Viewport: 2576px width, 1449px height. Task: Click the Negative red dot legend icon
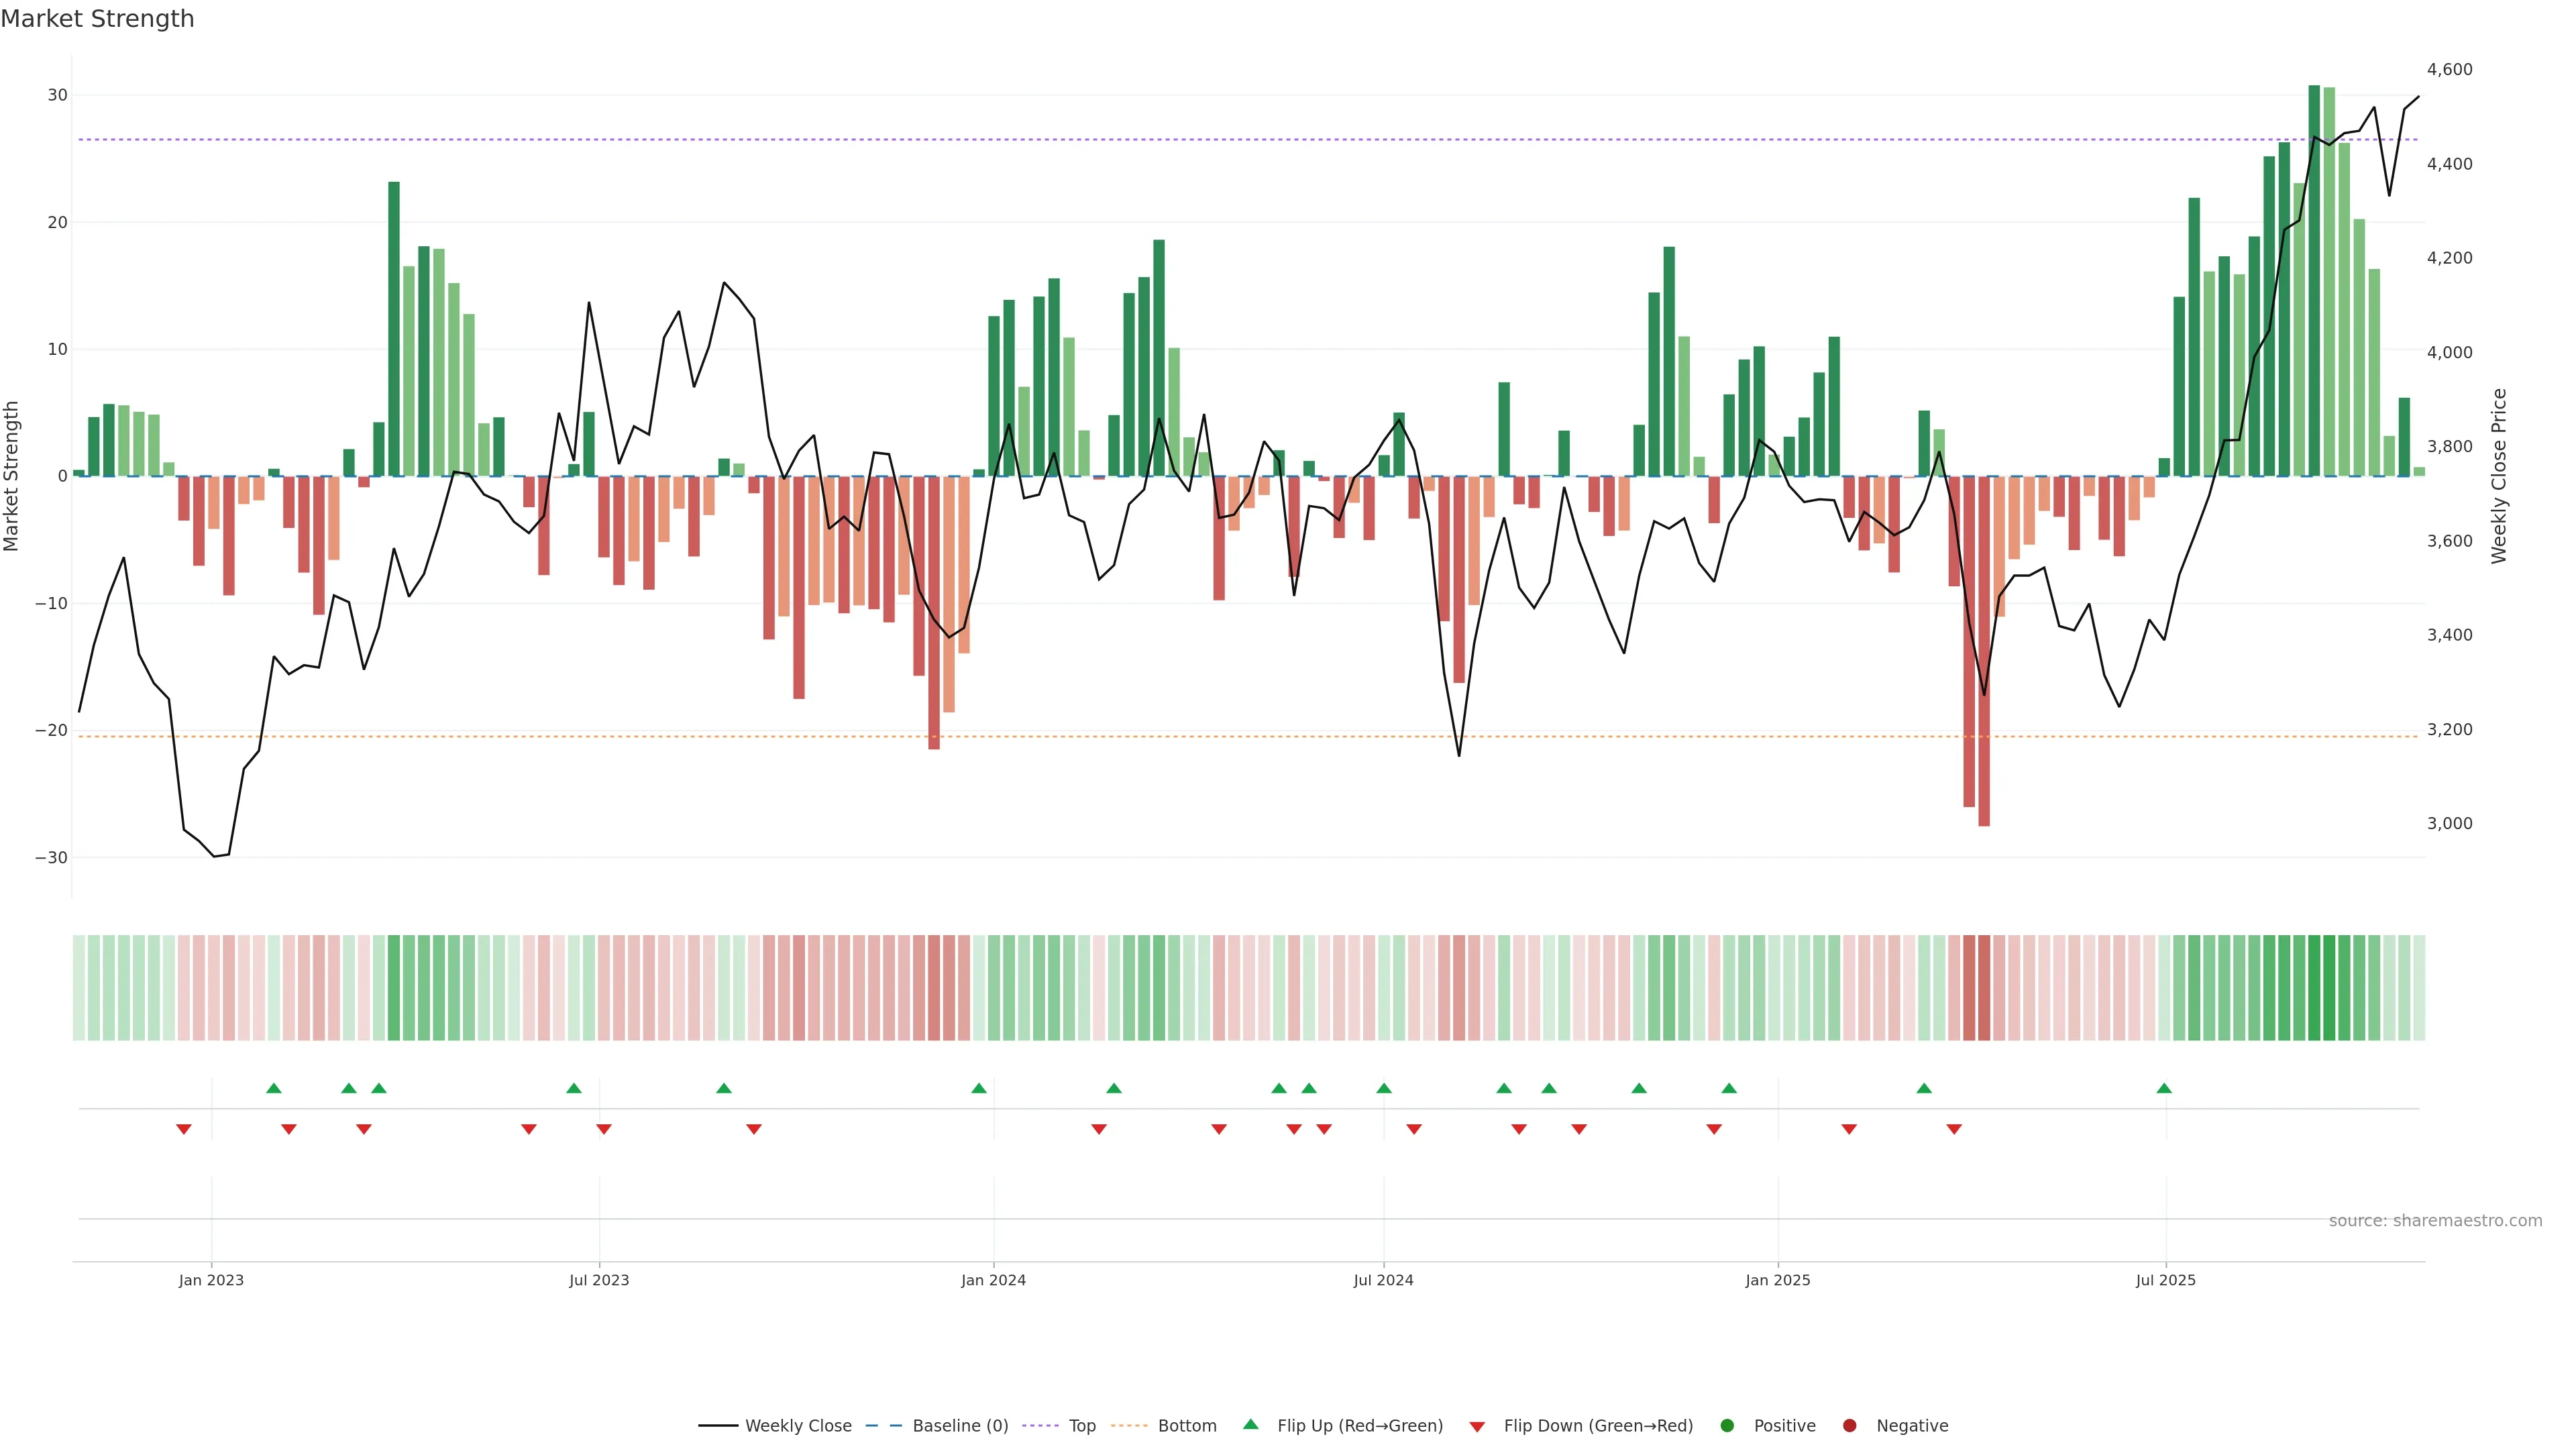1849,1426
